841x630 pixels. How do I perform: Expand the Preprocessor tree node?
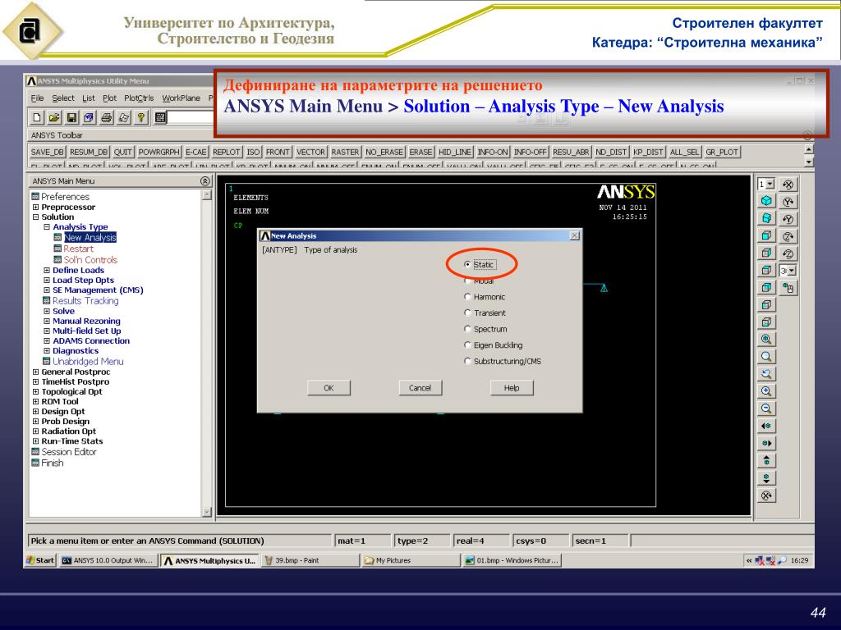(35, 207)
